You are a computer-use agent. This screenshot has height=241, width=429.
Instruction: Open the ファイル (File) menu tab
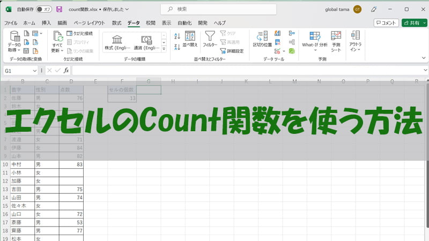pyautogui.click(x=11, y=23)
